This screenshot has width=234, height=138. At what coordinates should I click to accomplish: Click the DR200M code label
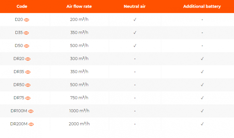[x=19, y=124]
